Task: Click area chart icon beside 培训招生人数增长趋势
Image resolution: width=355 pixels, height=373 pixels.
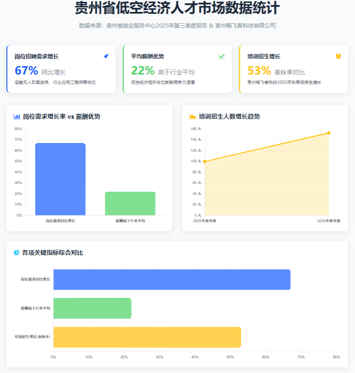Action: [193, 117]
